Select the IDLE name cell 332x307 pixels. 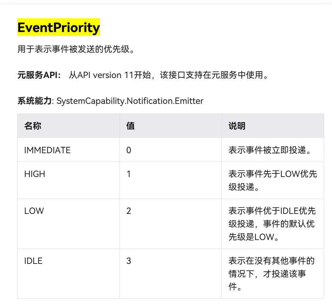click(x=33, y=261)
